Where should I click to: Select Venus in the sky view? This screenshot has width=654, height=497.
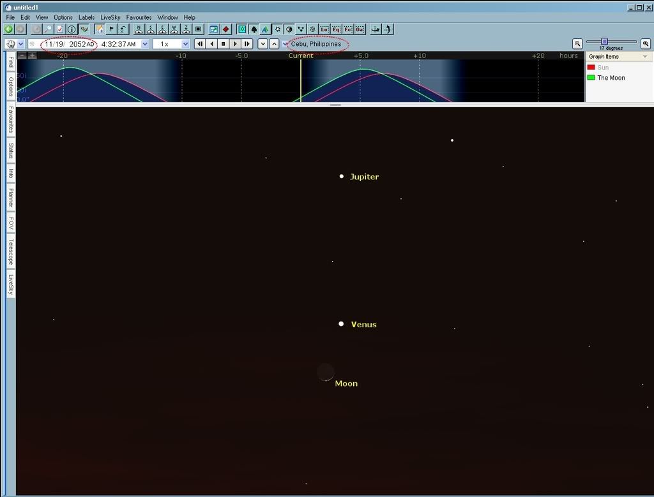(x=341, y=323)
